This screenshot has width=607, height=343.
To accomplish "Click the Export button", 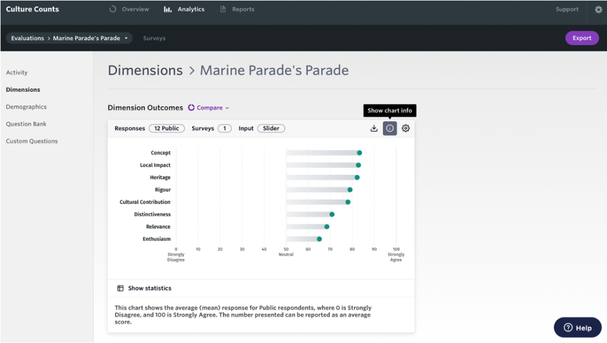I will coord(582,38).
